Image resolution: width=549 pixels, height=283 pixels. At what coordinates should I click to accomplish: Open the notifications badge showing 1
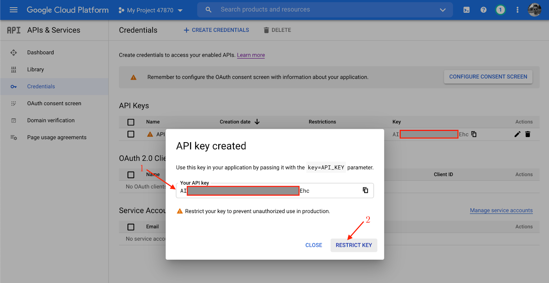click(x=500, y=10)
